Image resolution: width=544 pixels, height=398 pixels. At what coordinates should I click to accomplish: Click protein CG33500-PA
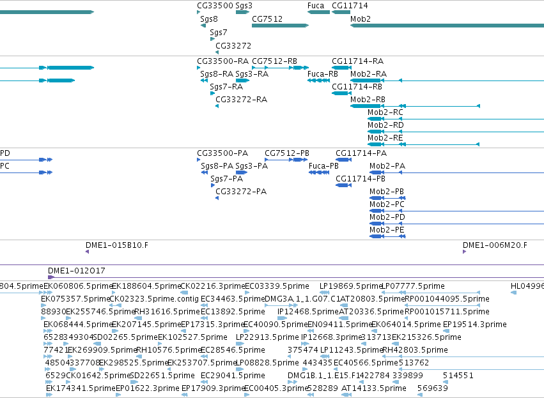(222, 153)
